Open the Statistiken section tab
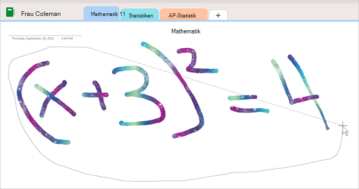This screenshot has width=359, height=189. click(x=140, y=15)
